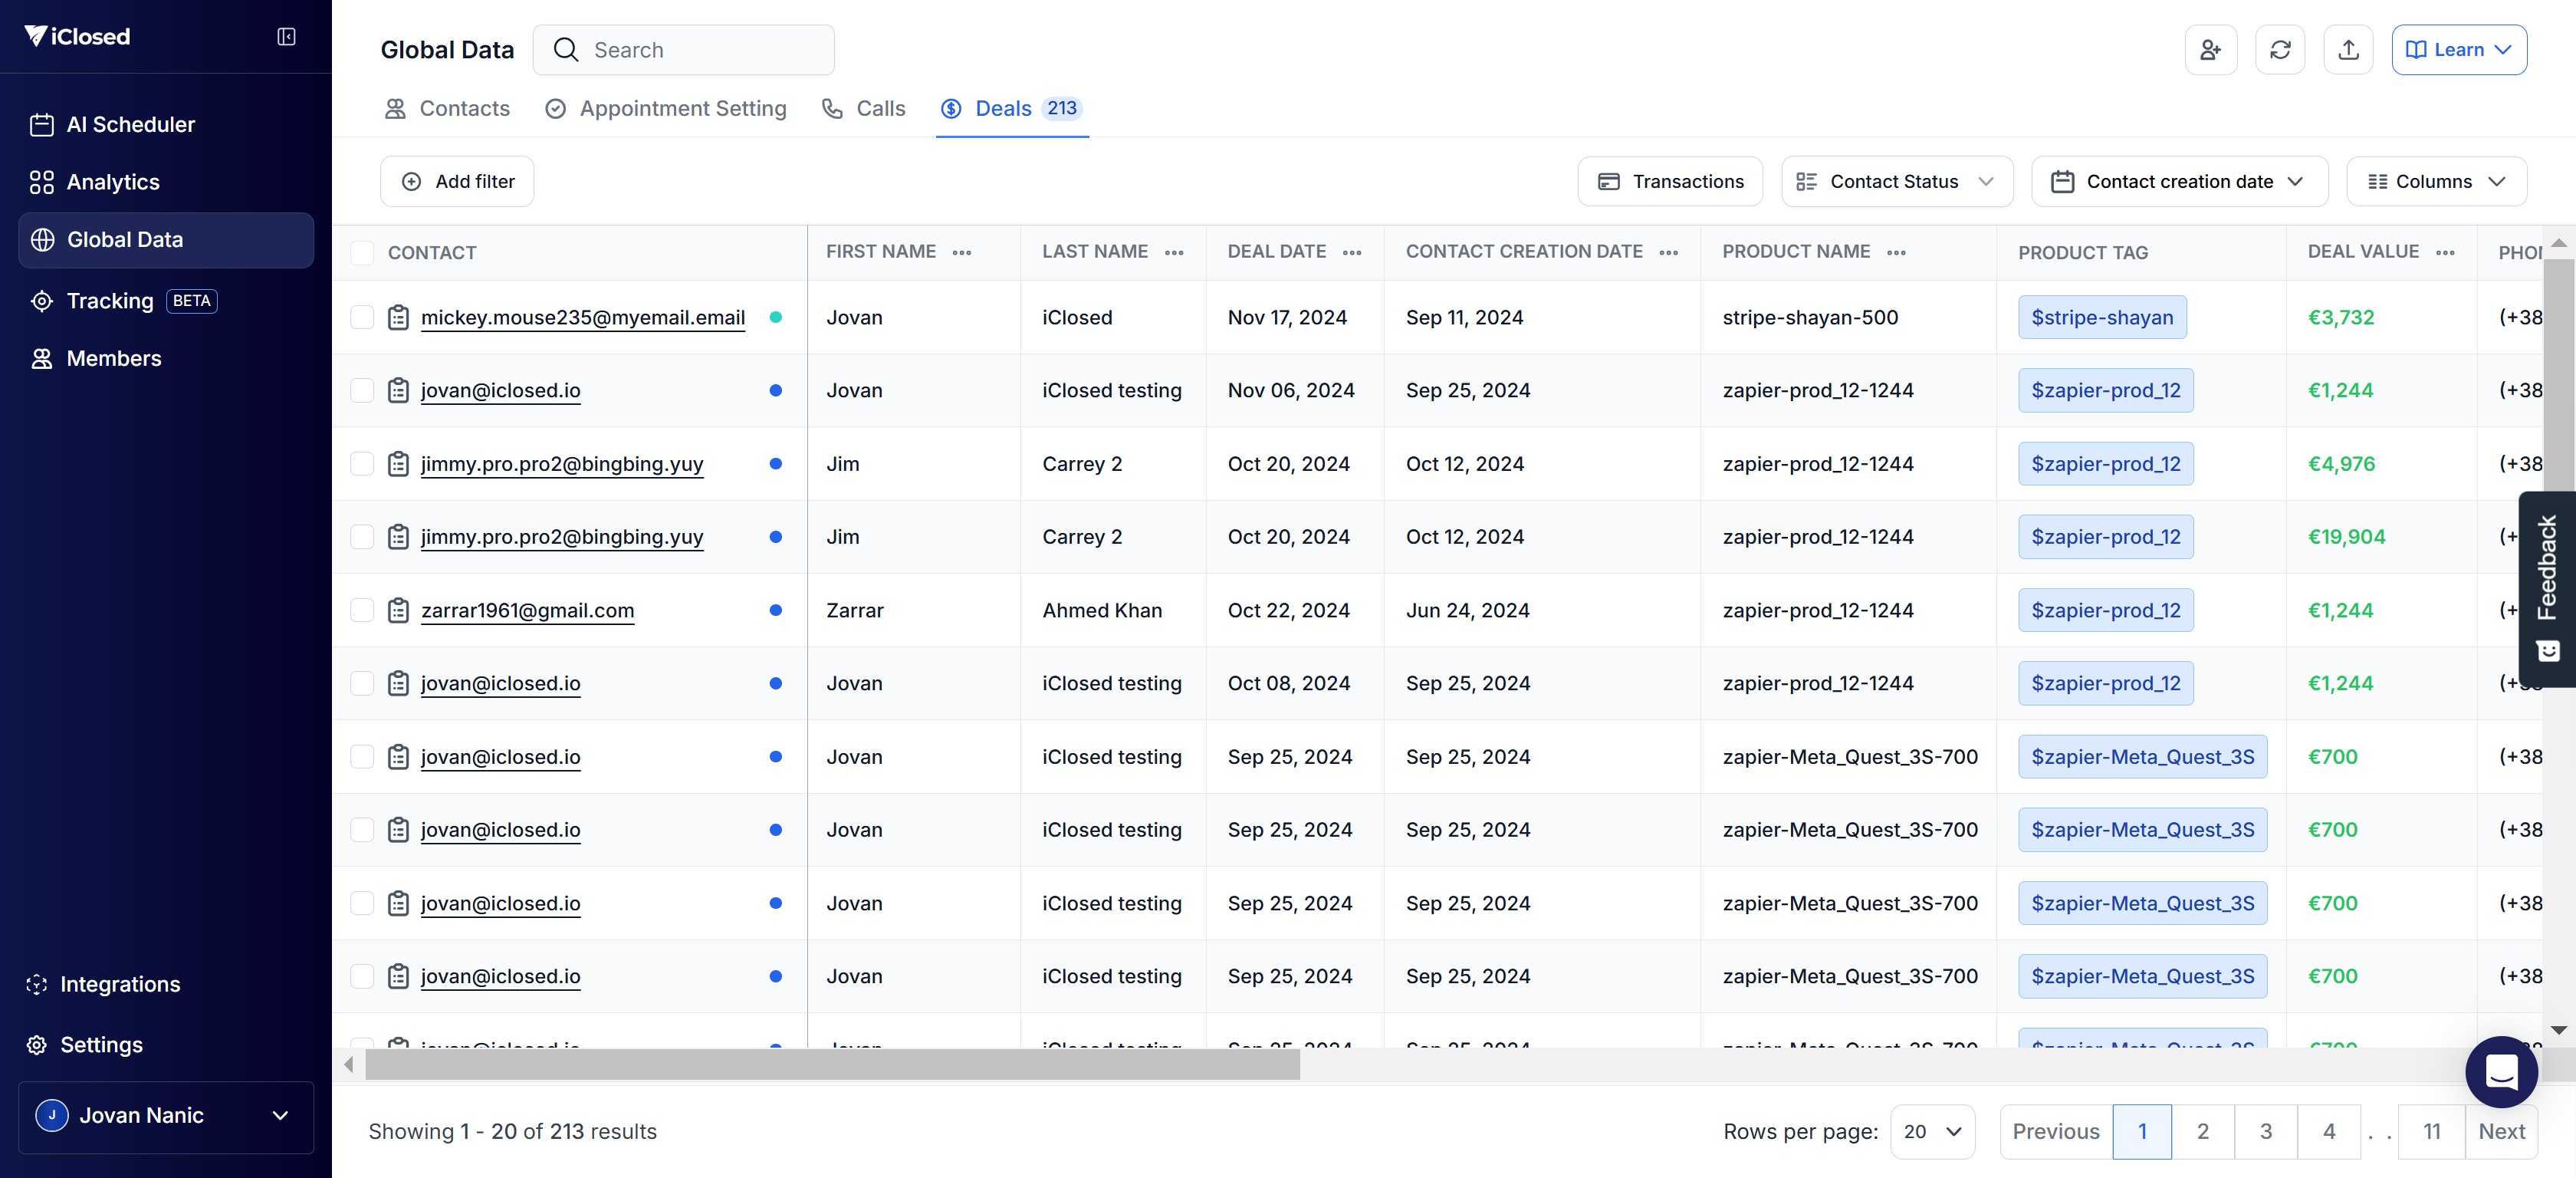Click the horizontal table scrollbar
2576x1178 pixels.
(x=832, y=1065)
